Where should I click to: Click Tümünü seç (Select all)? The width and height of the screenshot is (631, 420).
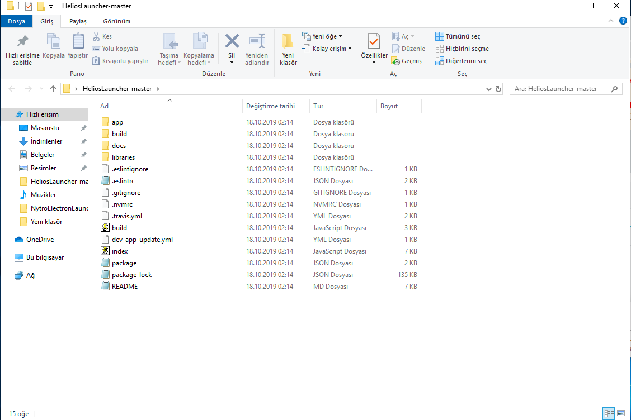tap(458, 36)
